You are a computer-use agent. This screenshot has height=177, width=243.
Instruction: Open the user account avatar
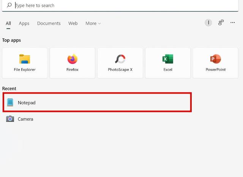pyautogui.click(x=208, y=23)
